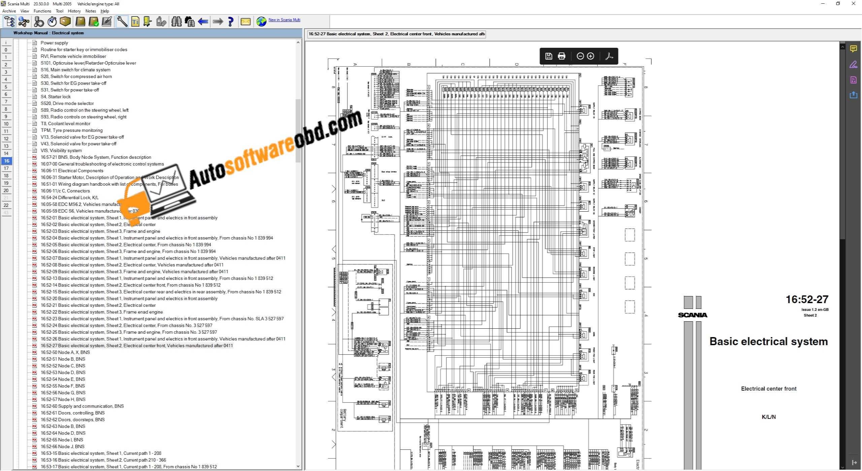862x471 pixels.
Task: Click the document tree scroll down arrow
Action: [298, 466]
